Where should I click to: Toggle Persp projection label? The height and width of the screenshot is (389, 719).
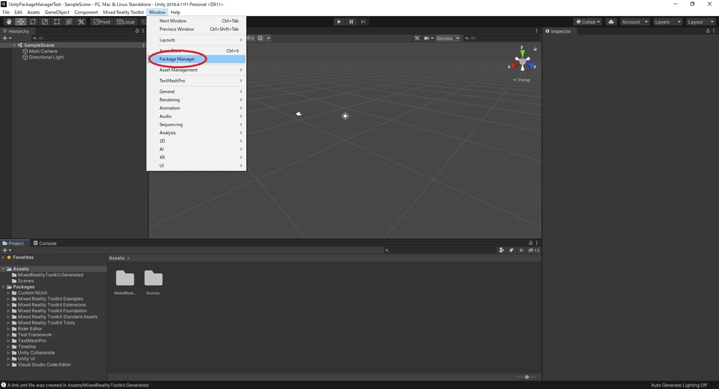522,80
